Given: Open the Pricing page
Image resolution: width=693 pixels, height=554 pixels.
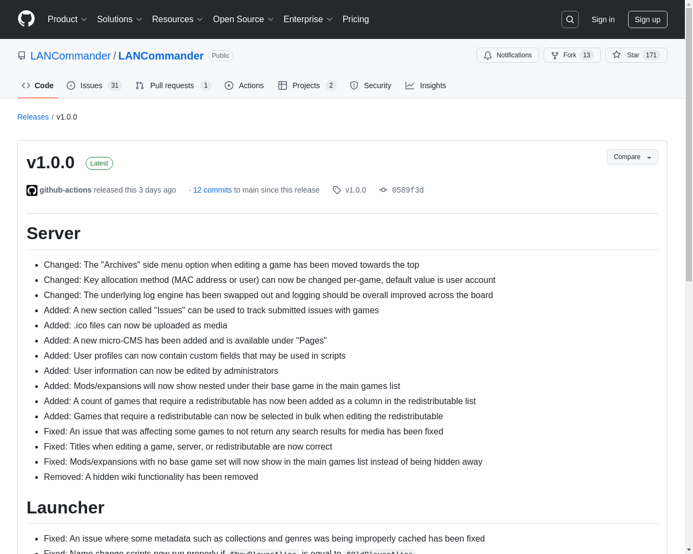Looking at the screenshot, I should 356,19.
